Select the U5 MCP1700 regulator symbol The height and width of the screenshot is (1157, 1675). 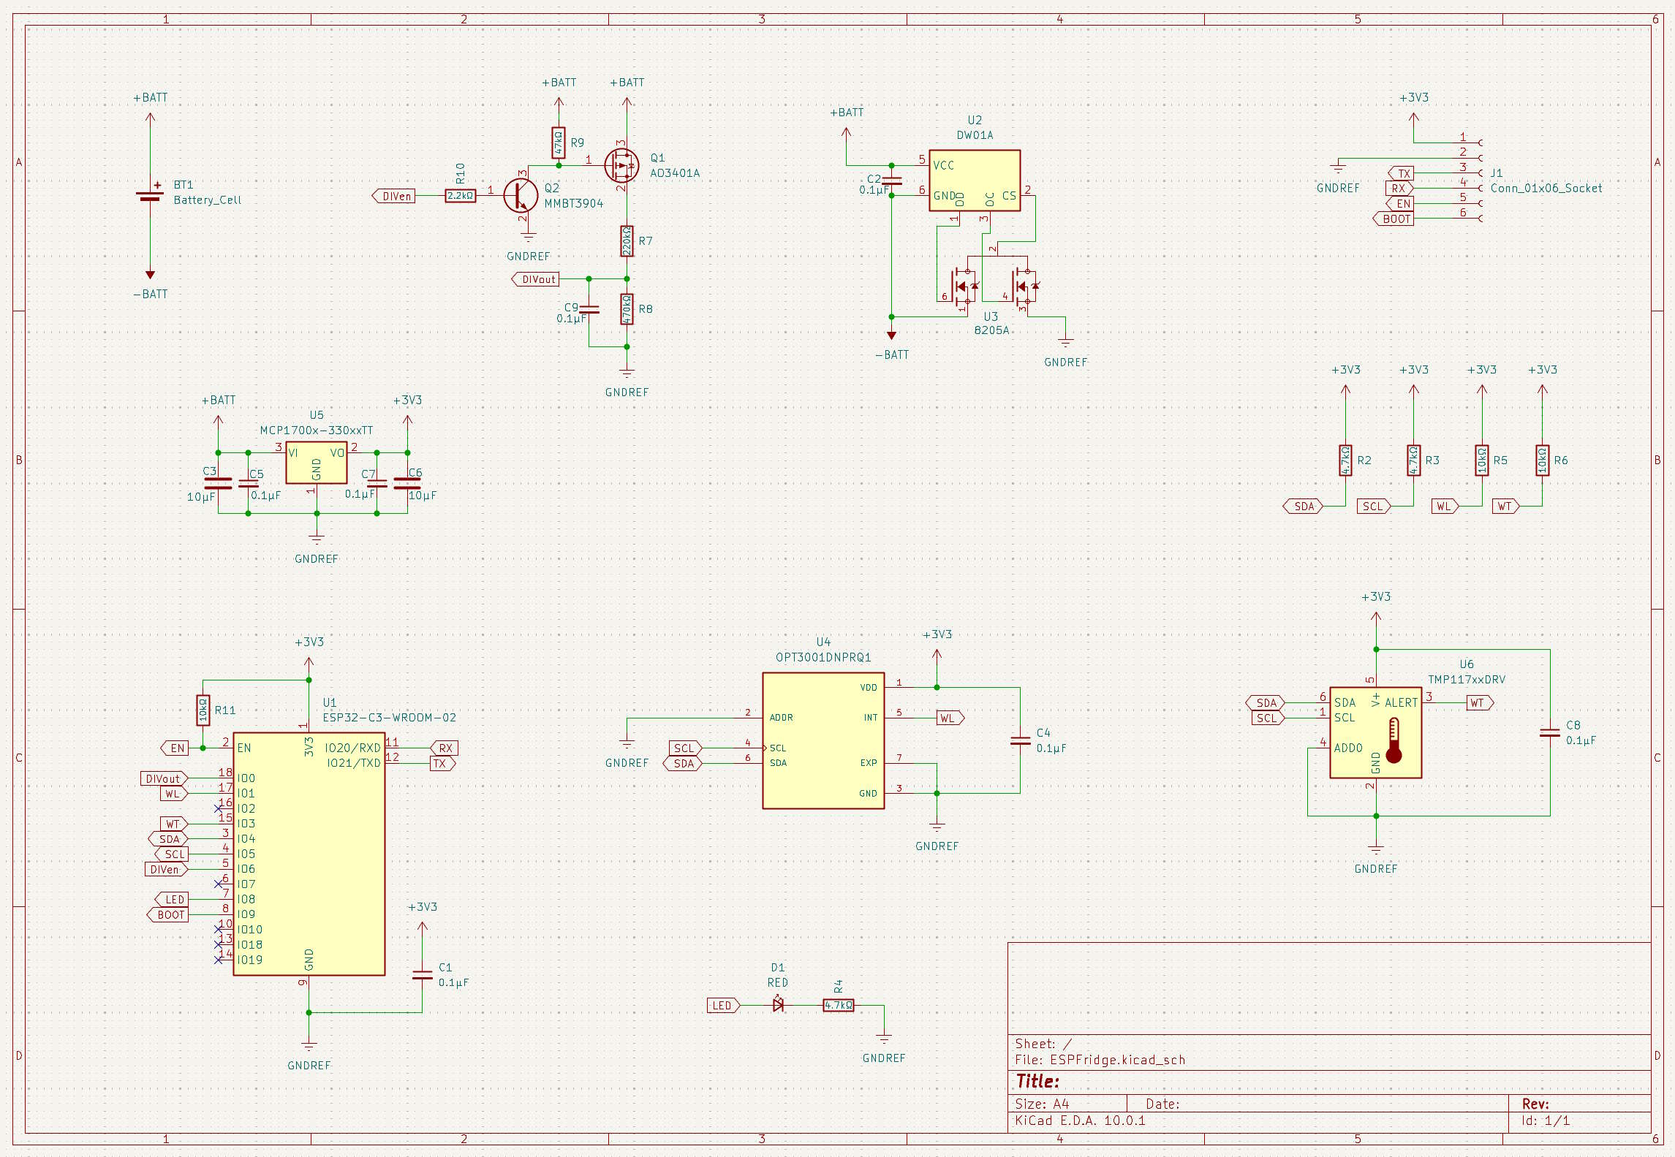[316, 462]
